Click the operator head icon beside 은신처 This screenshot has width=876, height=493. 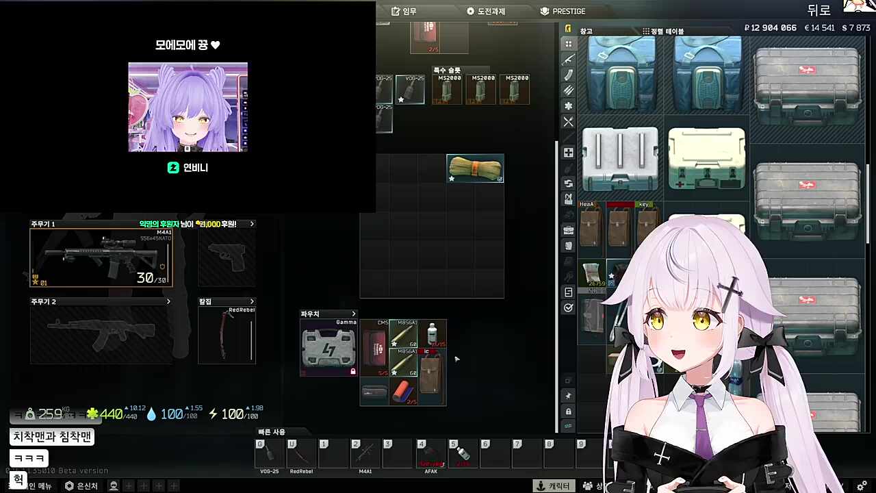click(114, 486)
